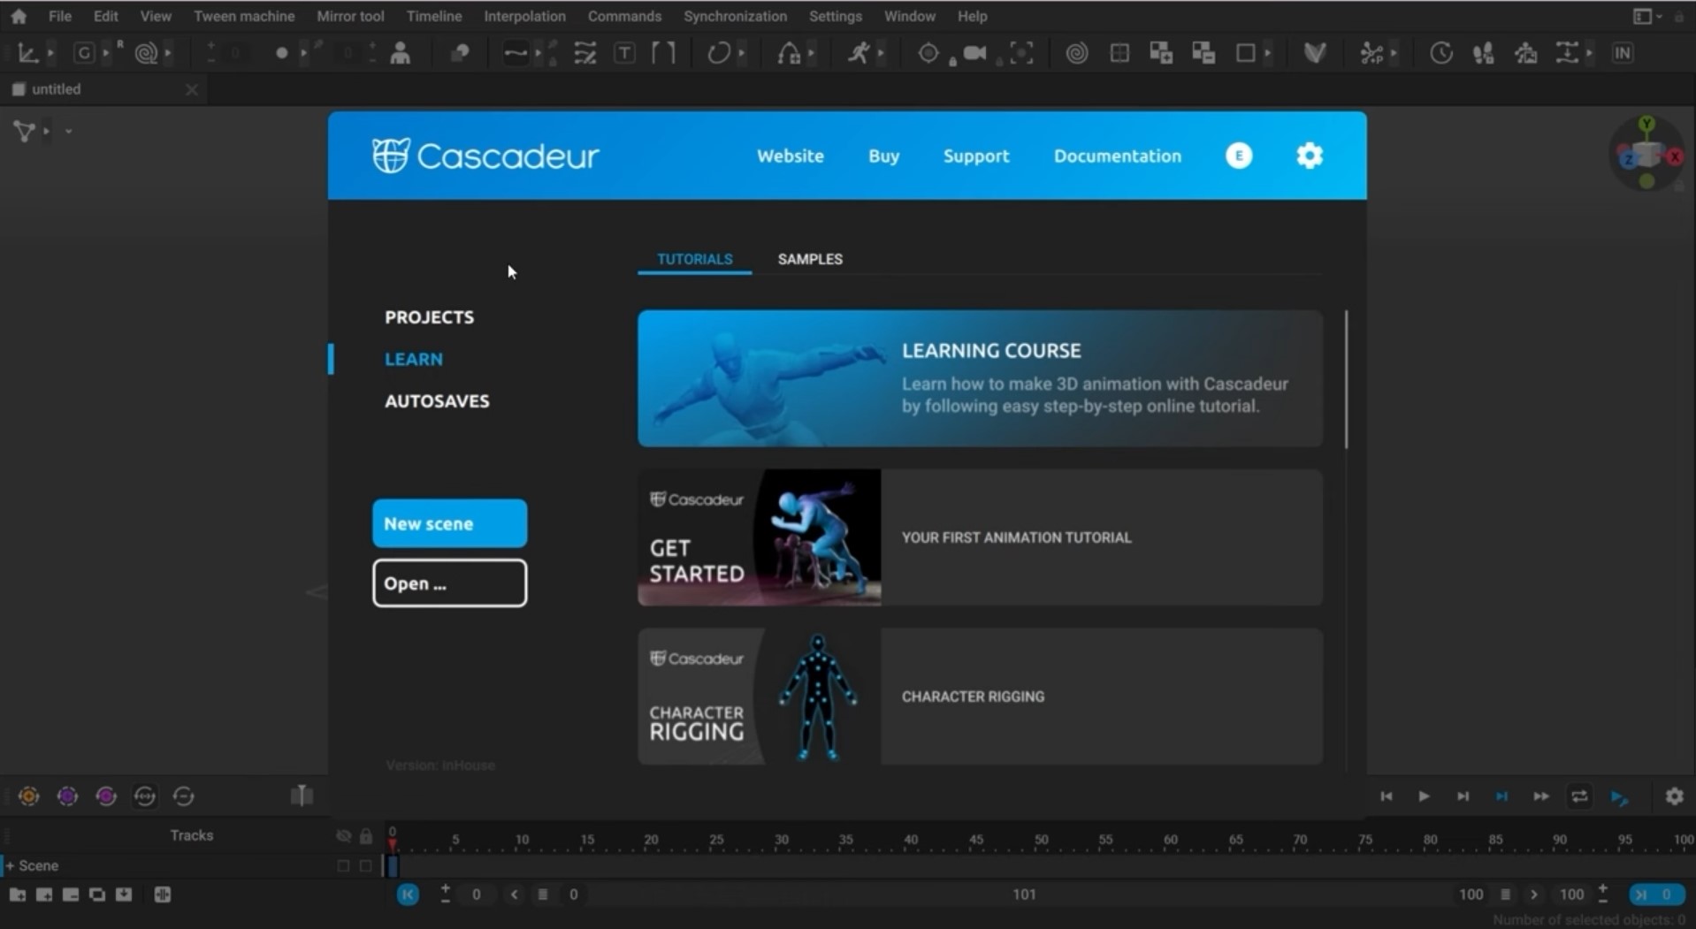Viewport: 1696px width, 929px height.
Task: Expand dropdown next to viewport filter icon
Action: (x=46, y=131)
